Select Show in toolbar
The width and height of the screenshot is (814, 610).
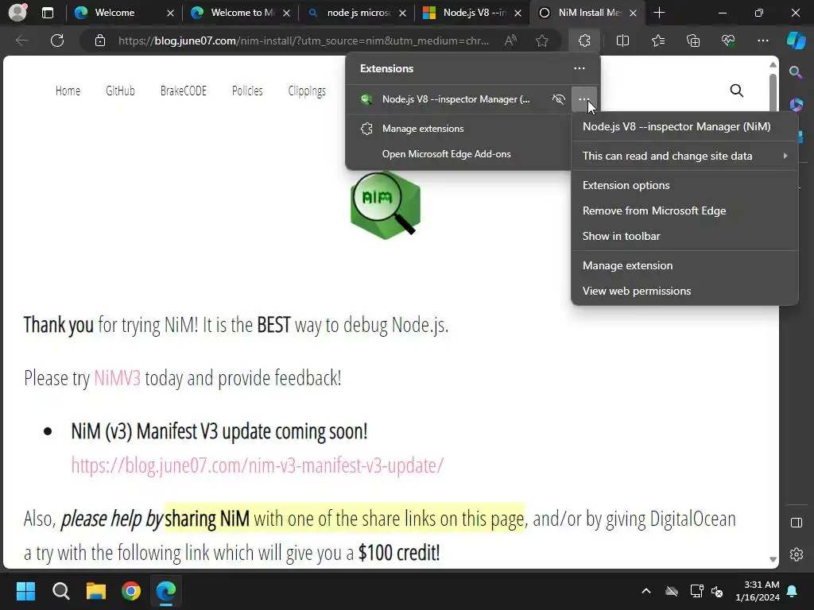tap(684, 236)
